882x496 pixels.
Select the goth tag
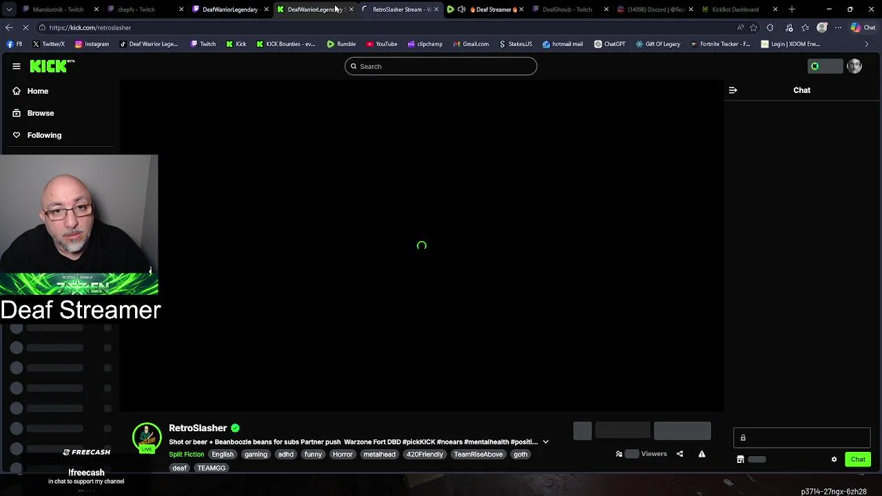520,455
